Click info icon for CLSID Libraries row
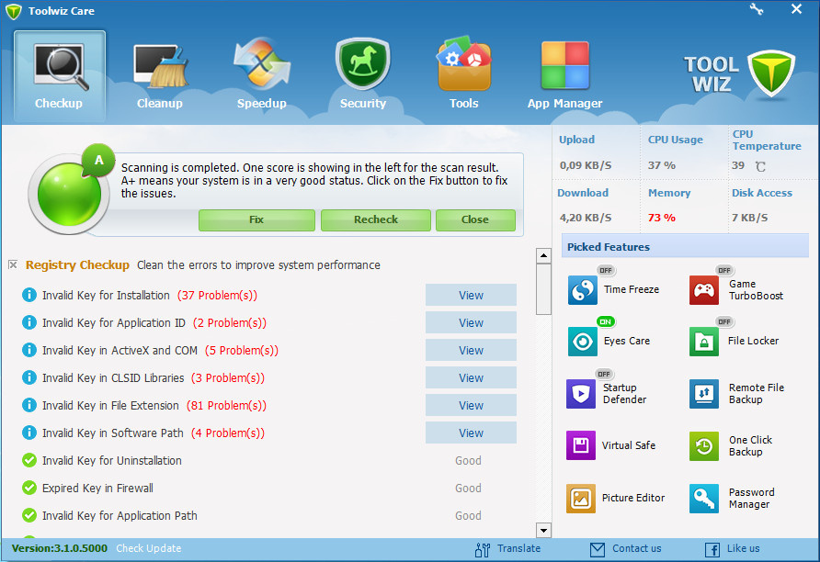Screen dimensions: 820x562 [x=29, y=377]
